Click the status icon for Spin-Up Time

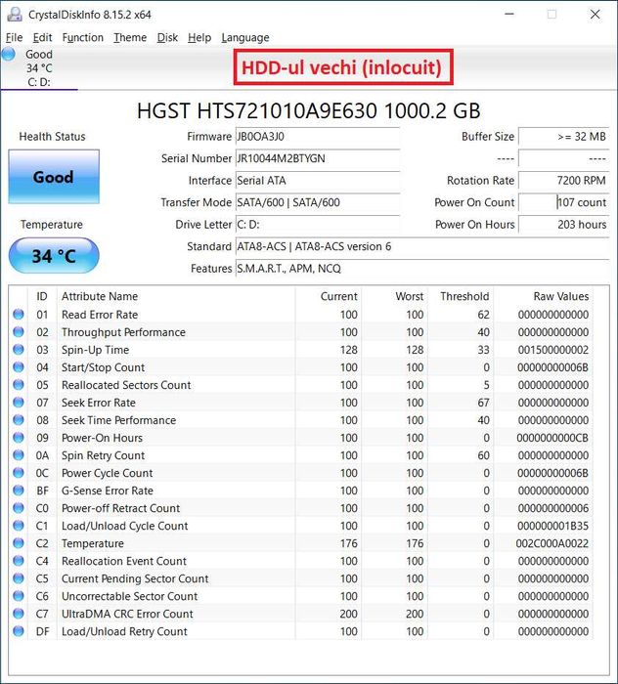pos(19,350)
